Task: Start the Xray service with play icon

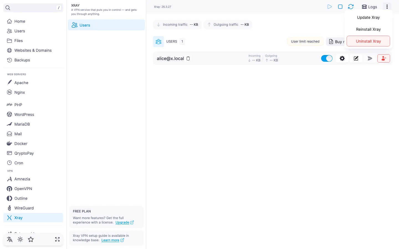Action: [x=329, y=7]
